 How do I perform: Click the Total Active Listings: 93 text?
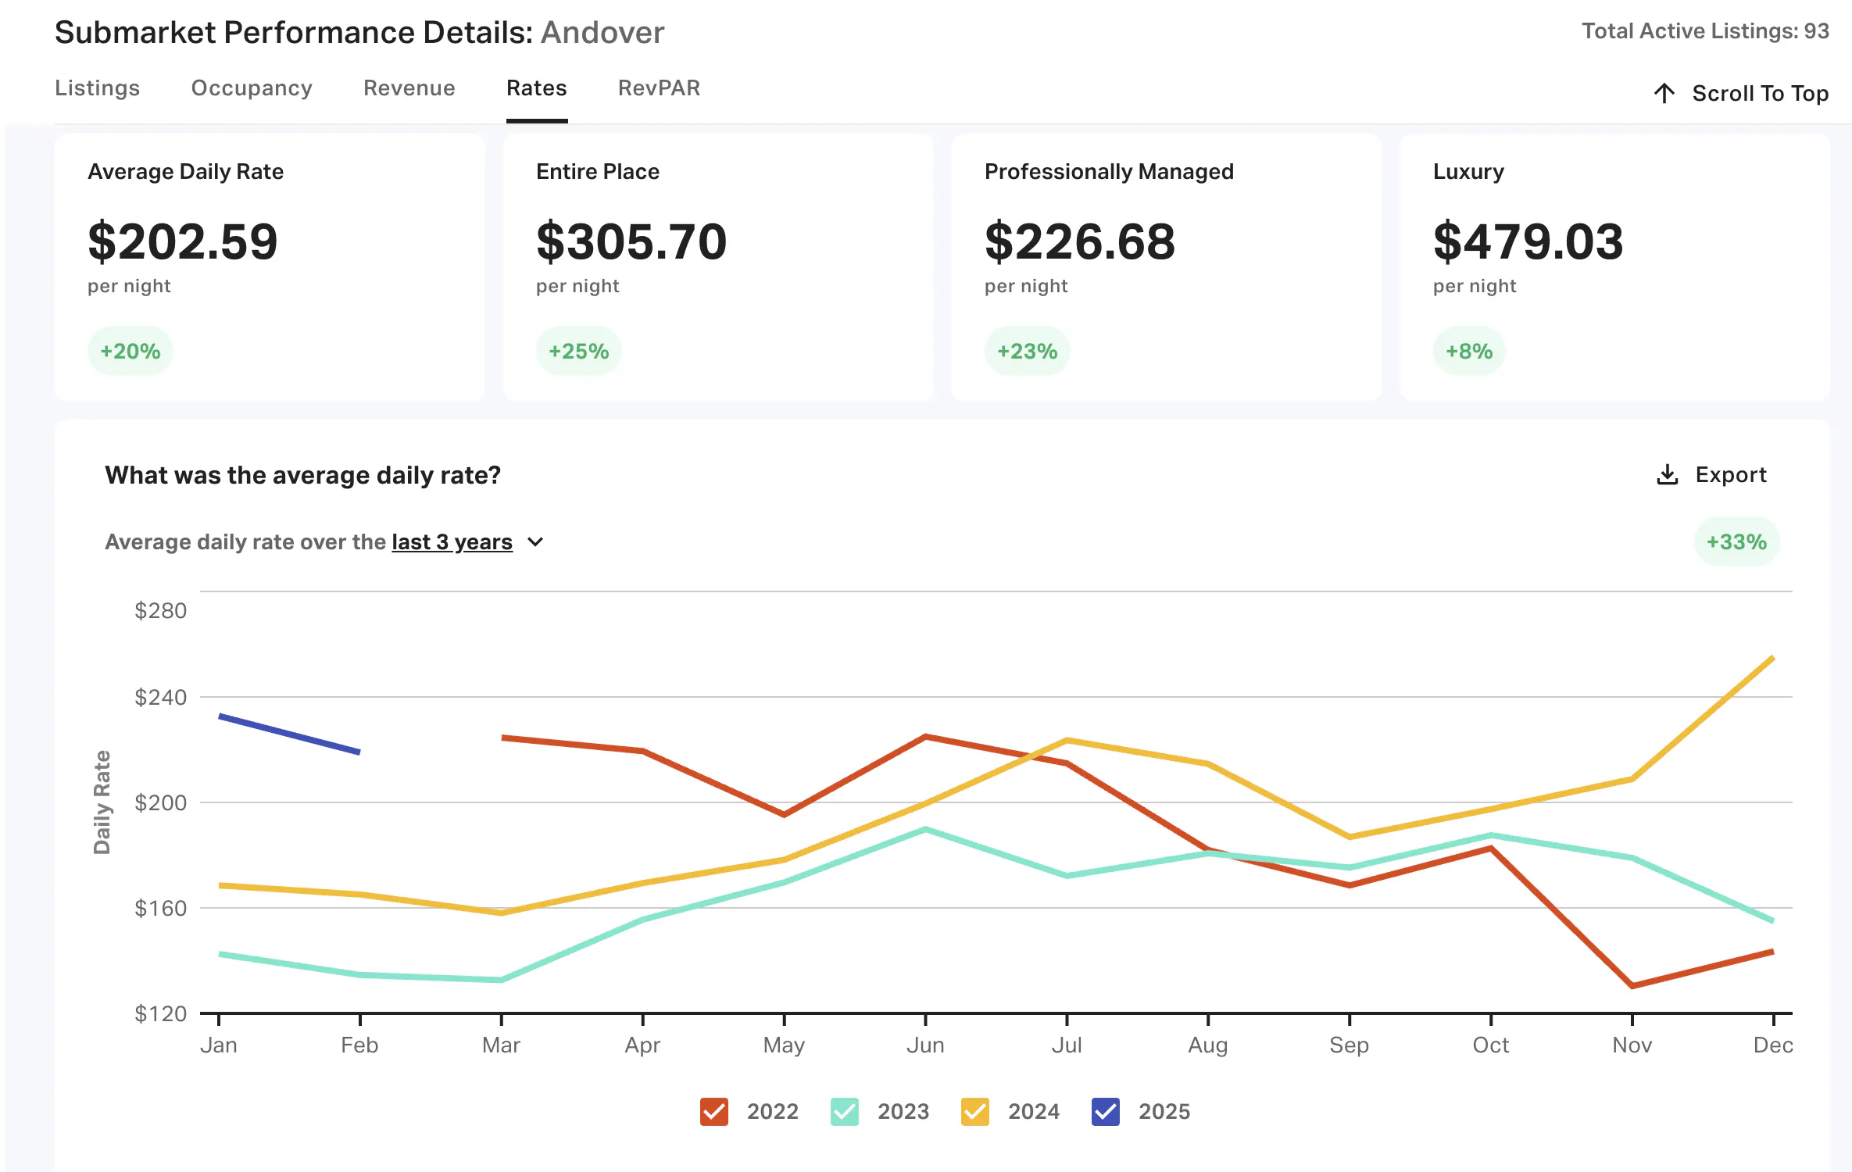coord(1706,31)
